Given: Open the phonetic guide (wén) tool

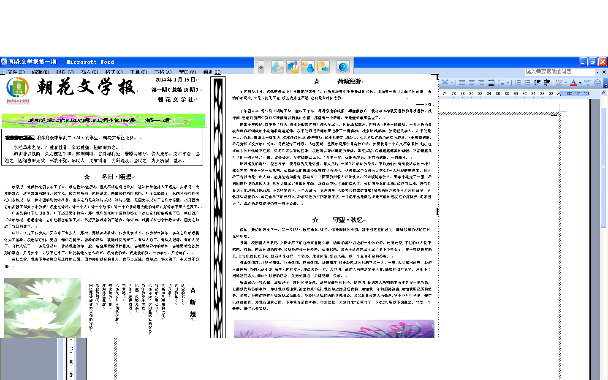Looking at the screenshot, I should (x=588, y=83).
